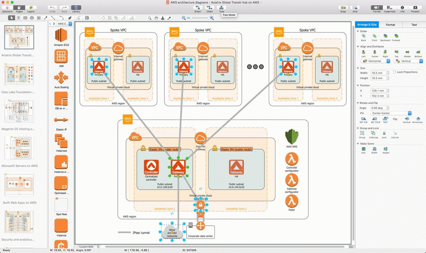The image size is (426, 253).
Task: Switch to the Text tab
Action: click(x=414, y=24)
